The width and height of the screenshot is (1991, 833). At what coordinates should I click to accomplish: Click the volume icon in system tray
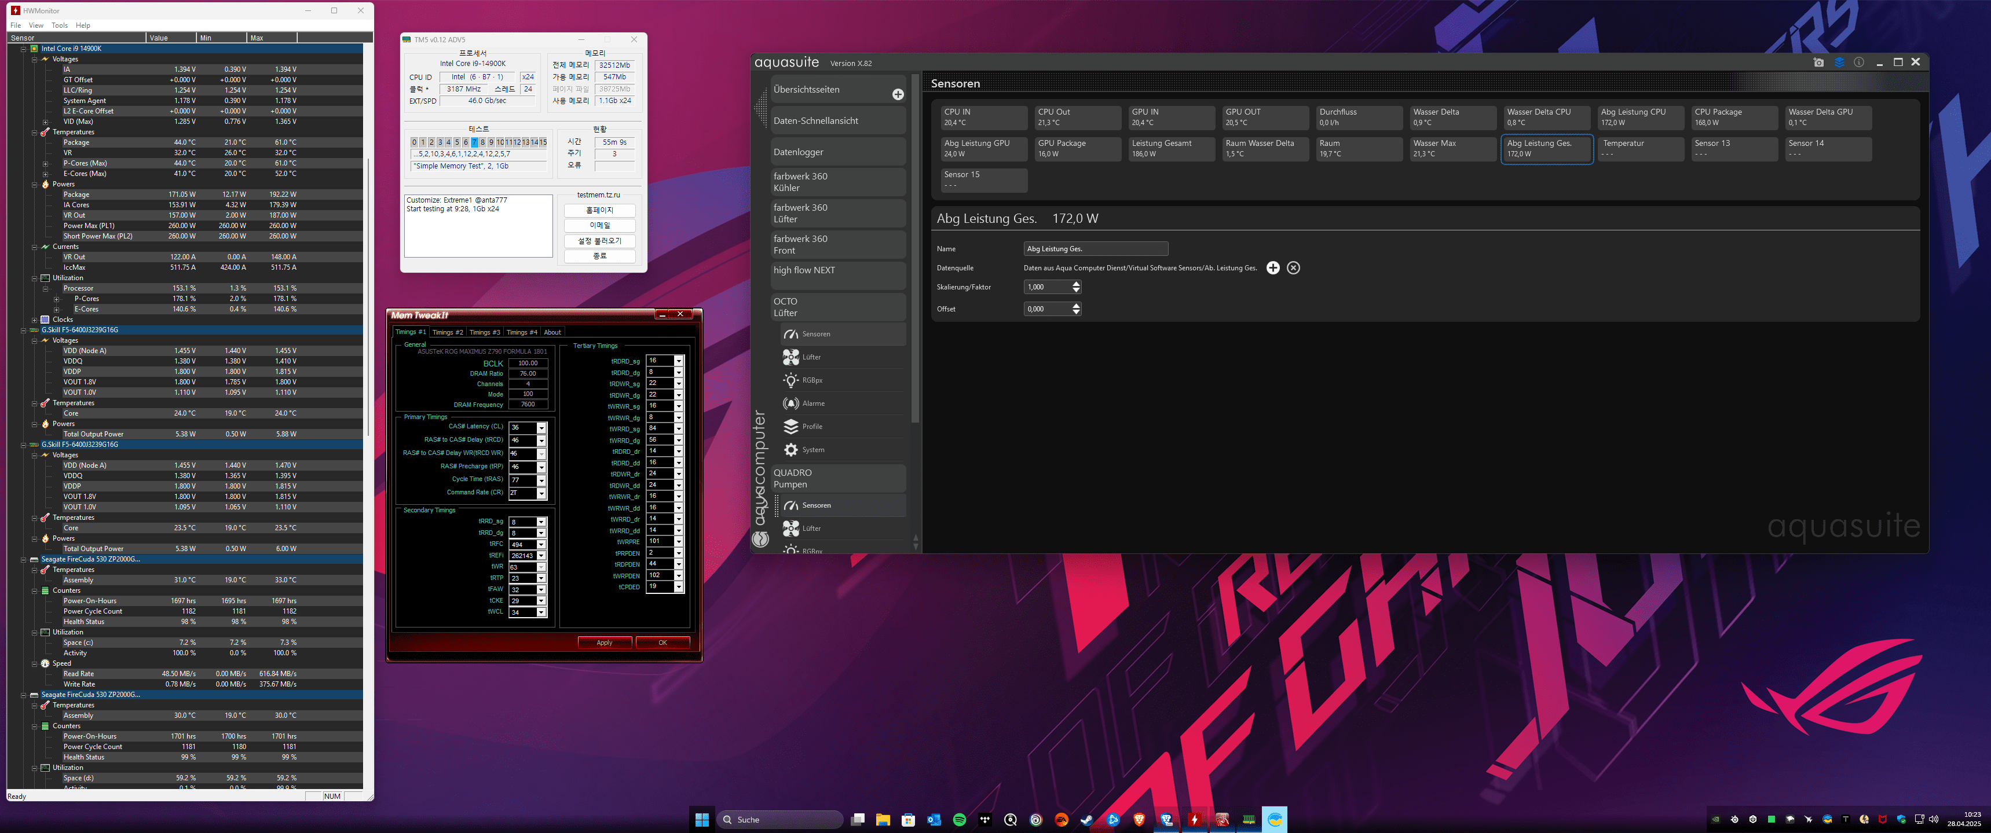coord(1934,819)
